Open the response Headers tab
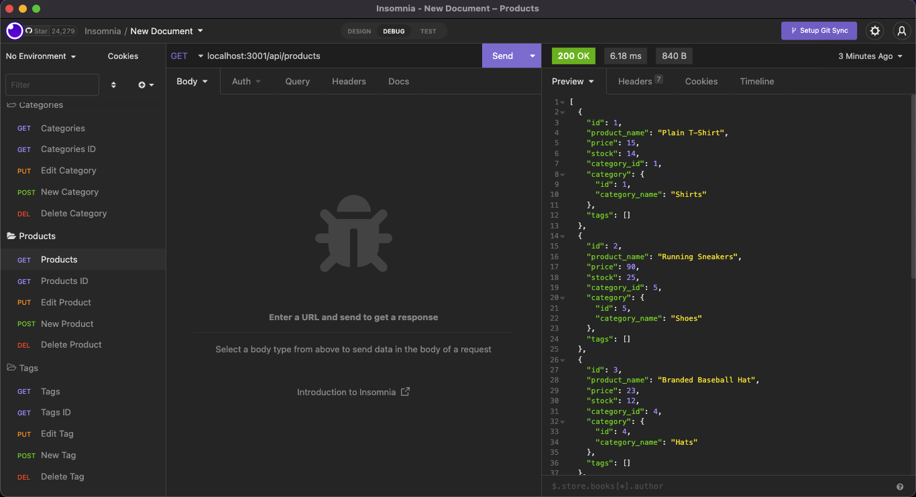916x497 pixels. [640, 81]
